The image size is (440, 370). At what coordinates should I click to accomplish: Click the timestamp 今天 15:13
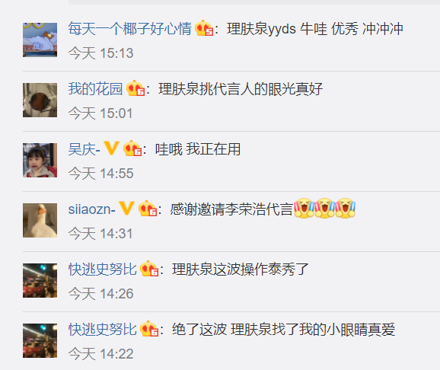[x=100, y=53]
